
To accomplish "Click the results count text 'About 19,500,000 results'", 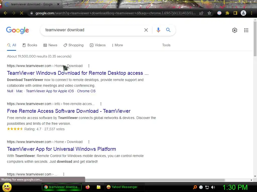I will 27,56.
